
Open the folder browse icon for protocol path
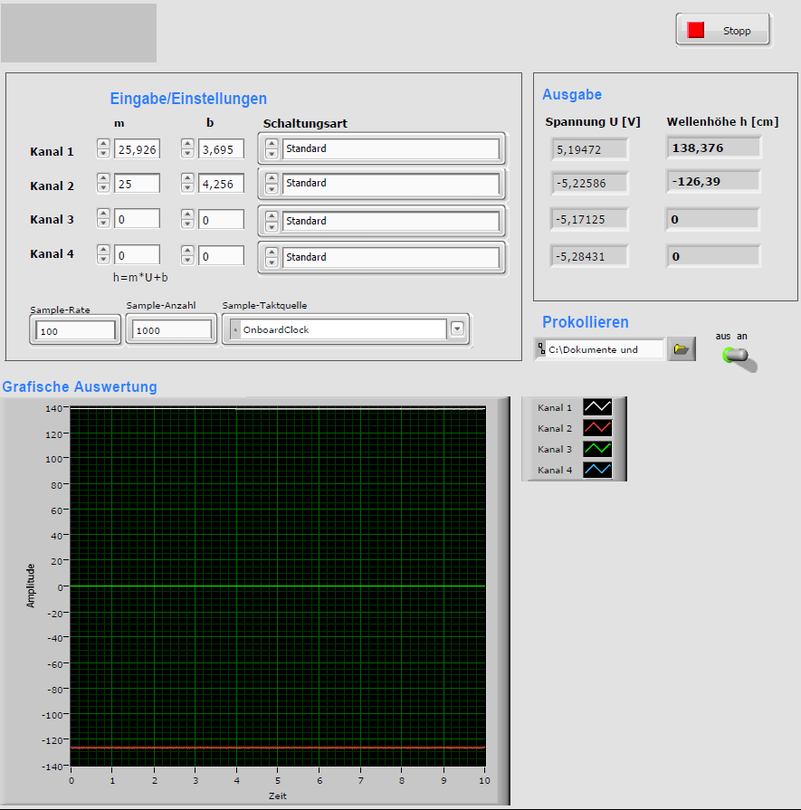click(681, 349)
